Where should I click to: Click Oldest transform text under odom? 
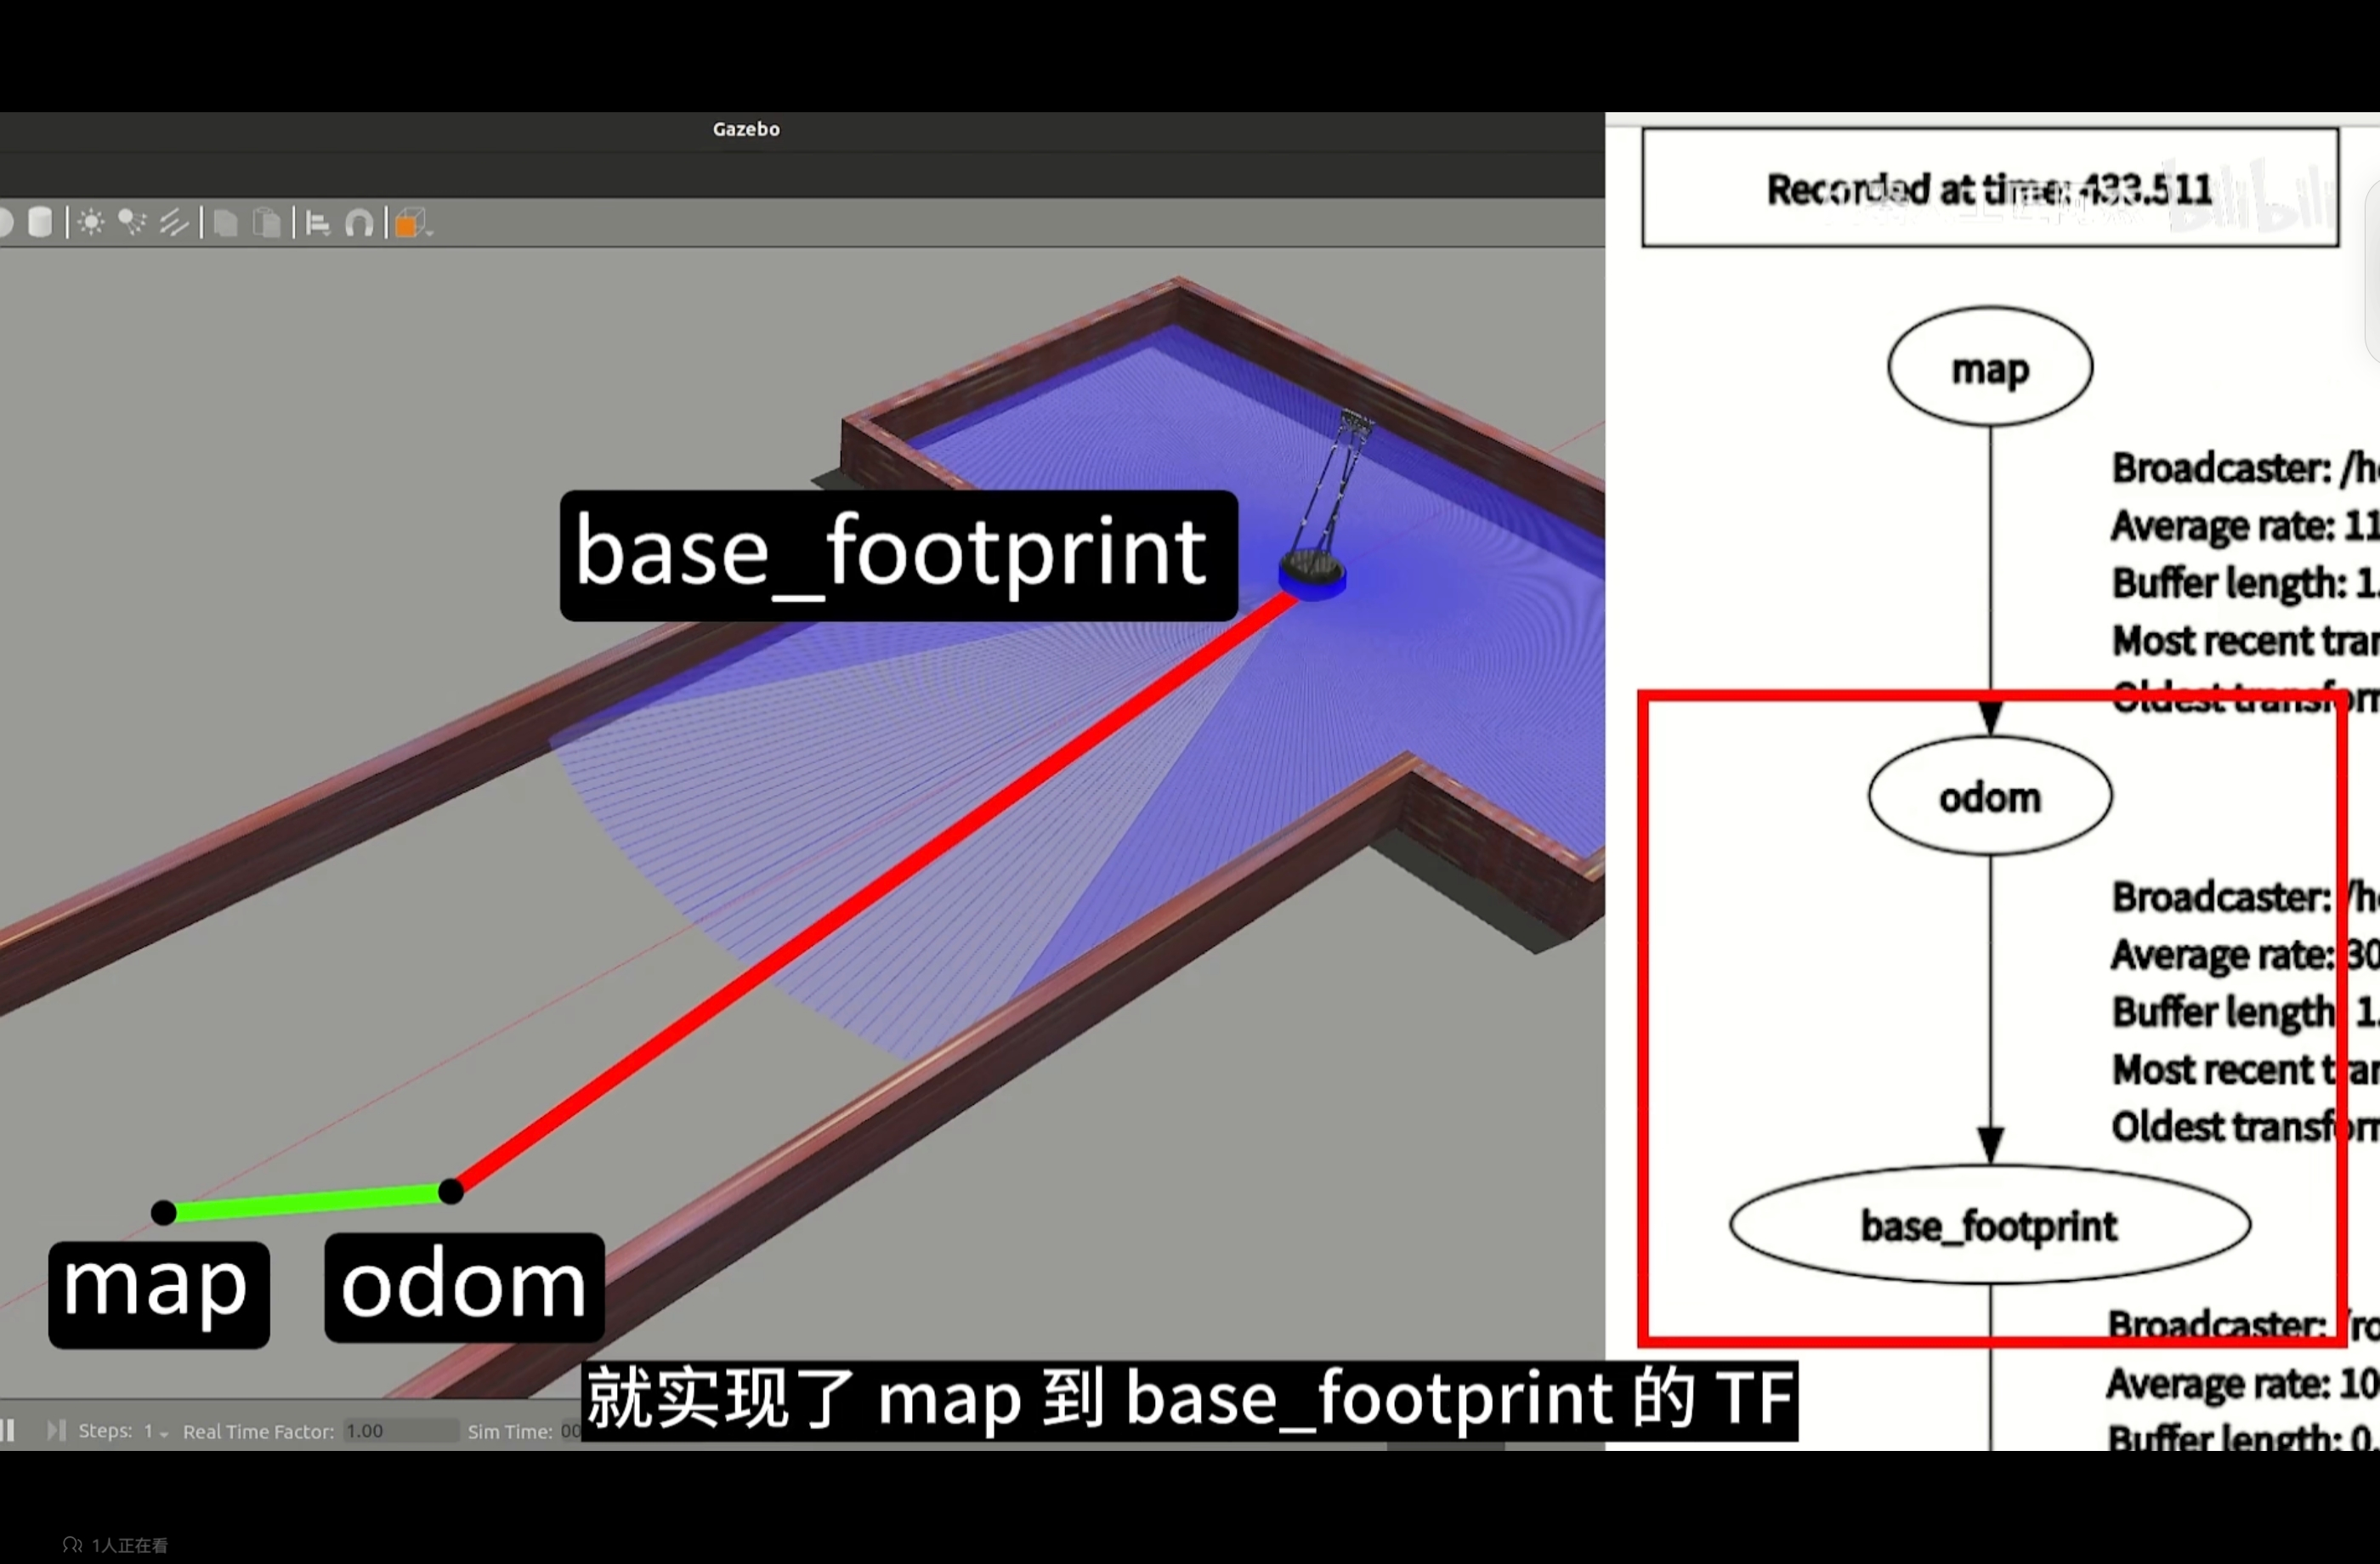2245,1127
